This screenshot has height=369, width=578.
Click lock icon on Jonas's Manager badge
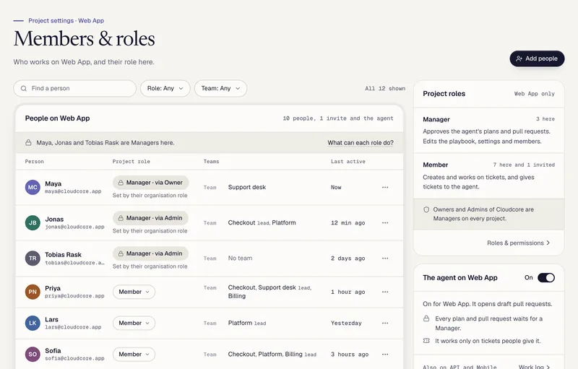(x=121, y=218)
